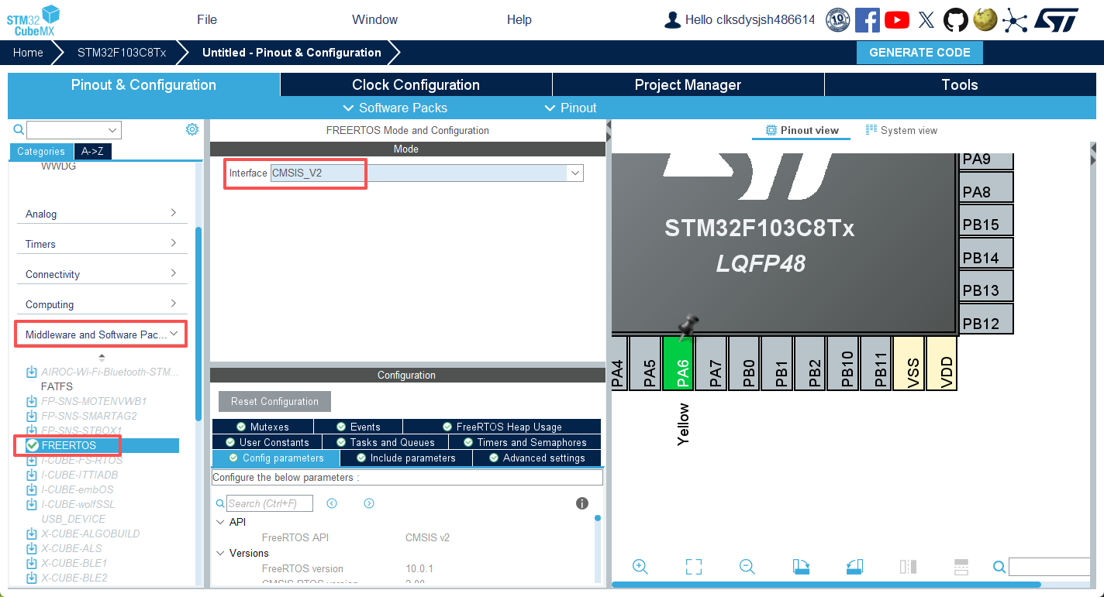This screenshot has width=1104, height=597.
Task: Select the A->Z sorting tab
Action: coord(92,152)
